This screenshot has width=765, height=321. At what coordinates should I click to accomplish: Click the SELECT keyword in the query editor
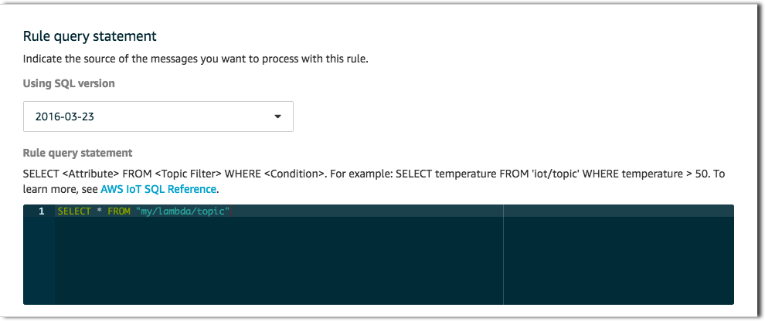coord(74,211)
